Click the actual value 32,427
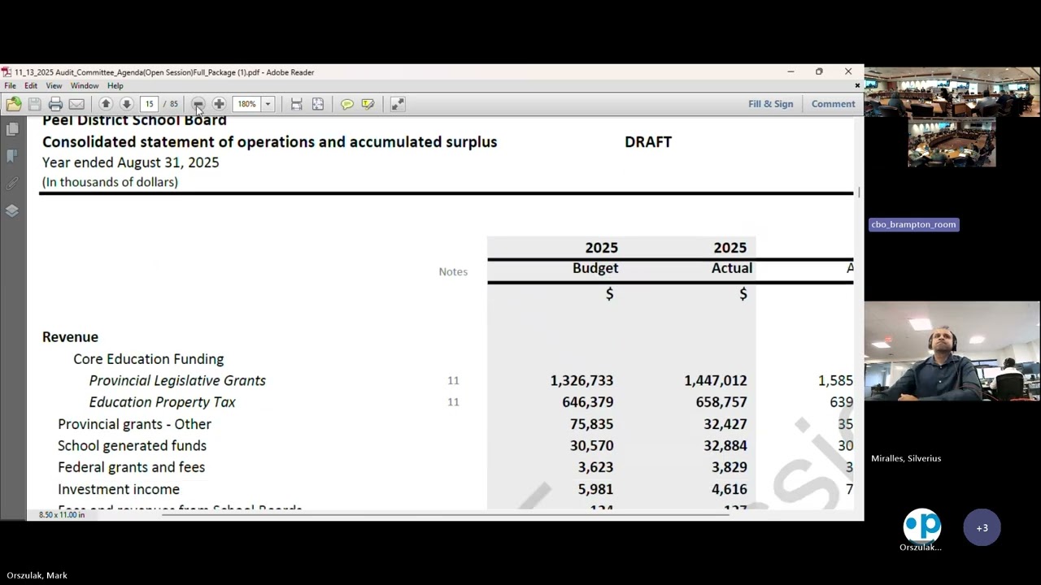The height and width of the screenshot is (585, 1041). (x=725, y=424)
